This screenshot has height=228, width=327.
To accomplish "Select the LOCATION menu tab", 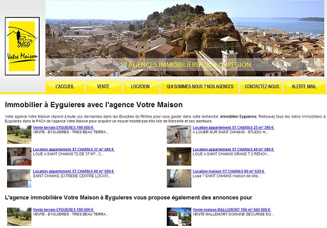I will tap(141, 86).
